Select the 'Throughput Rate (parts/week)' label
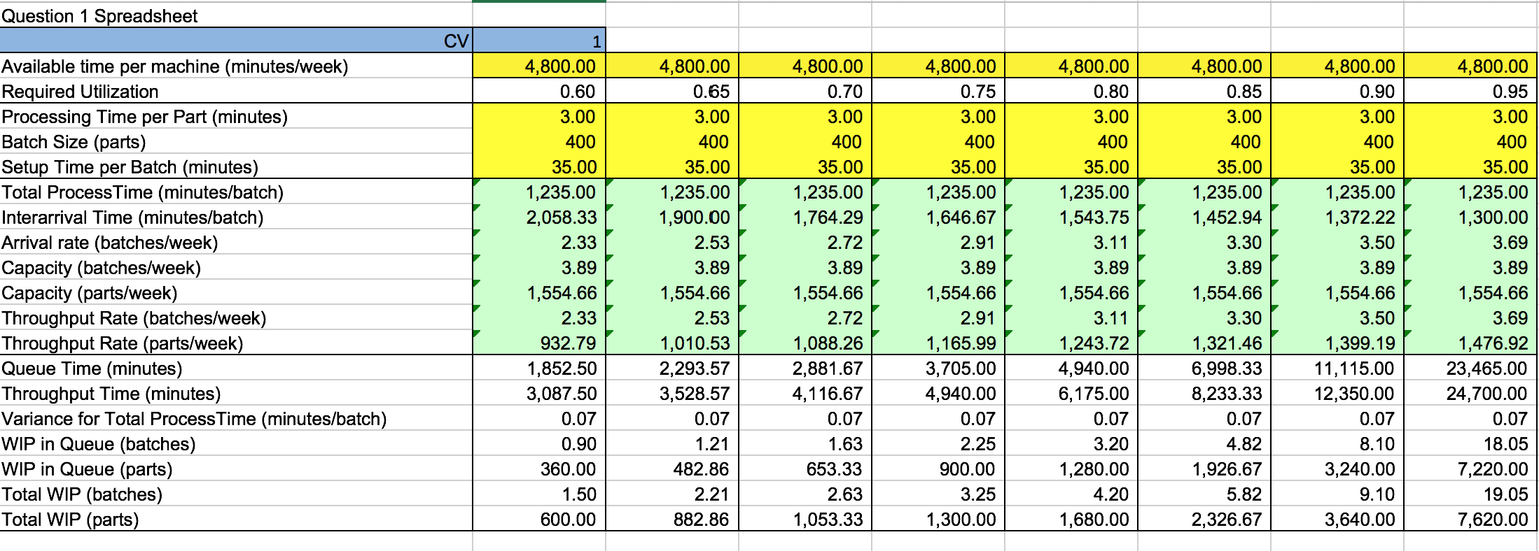This screenshot has height=551, width=1539. [123, 343]
